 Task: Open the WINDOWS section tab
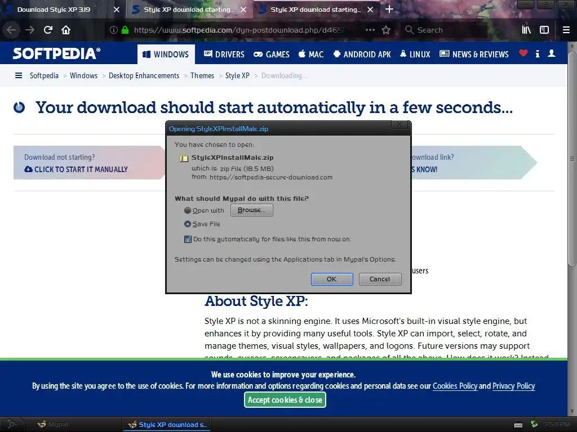coord(166,55)
